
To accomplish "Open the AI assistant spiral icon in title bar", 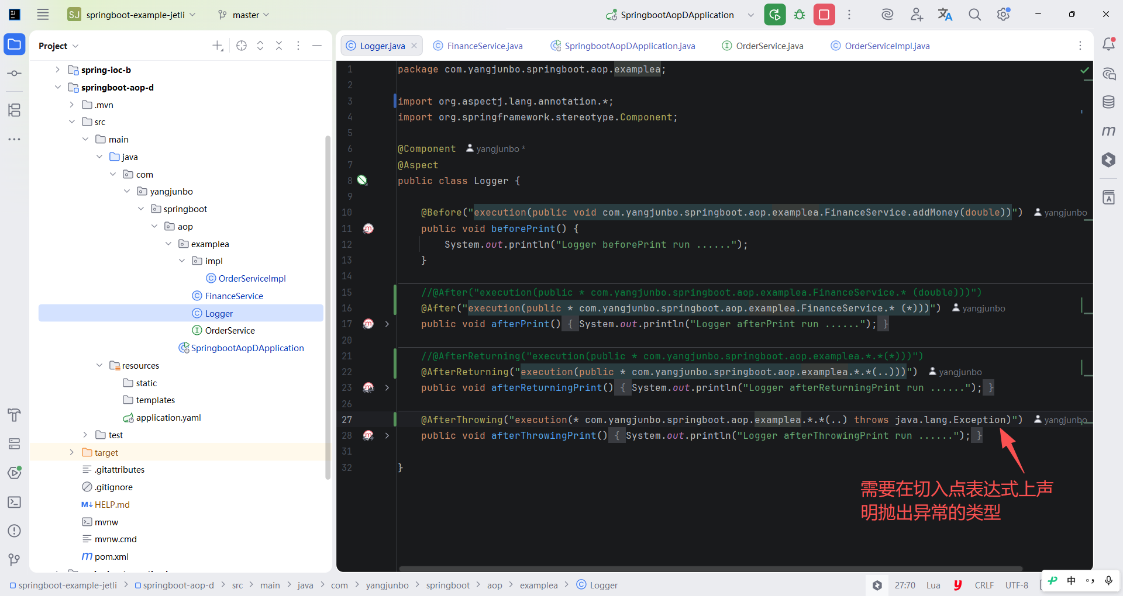I will (x=887, y=15).
